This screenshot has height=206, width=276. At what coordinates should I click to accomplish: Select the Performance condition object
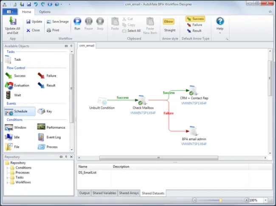pyautogui.click(x=51, y=127)
